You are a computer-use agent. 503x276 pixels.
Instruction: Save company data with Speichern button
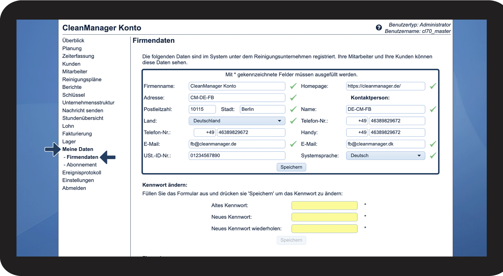pos(291,167)
